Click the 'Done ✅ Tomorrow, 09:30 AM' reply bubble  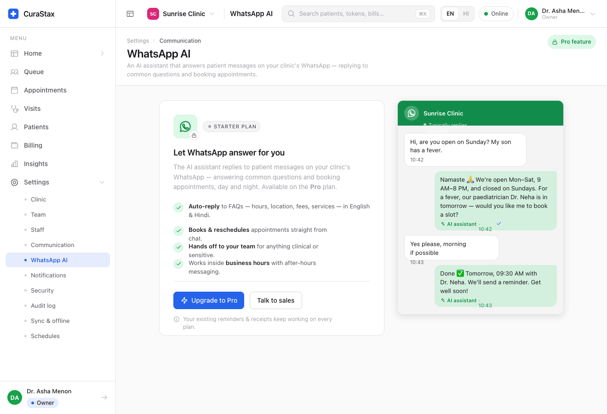[x=496, y=286]
